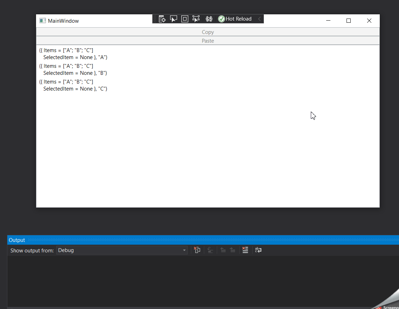Click the Paste button

pos(208,41)
